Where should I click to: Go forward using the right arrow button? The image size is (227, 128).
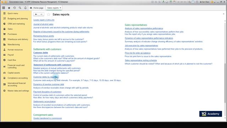(41, 14)
